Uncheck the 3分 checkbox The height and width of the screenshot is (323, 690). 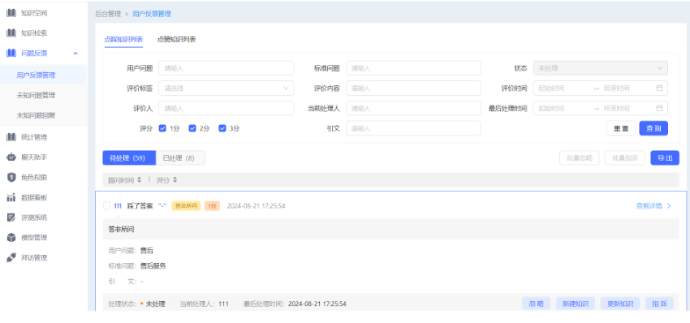pos(222,128)
